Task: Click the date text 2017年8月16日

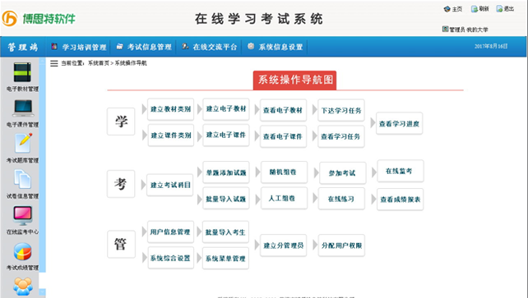Action: tap(491, 46)
